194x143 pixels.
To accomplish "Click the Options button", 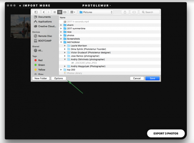I will pyautogui.click(x=58, y=78).
